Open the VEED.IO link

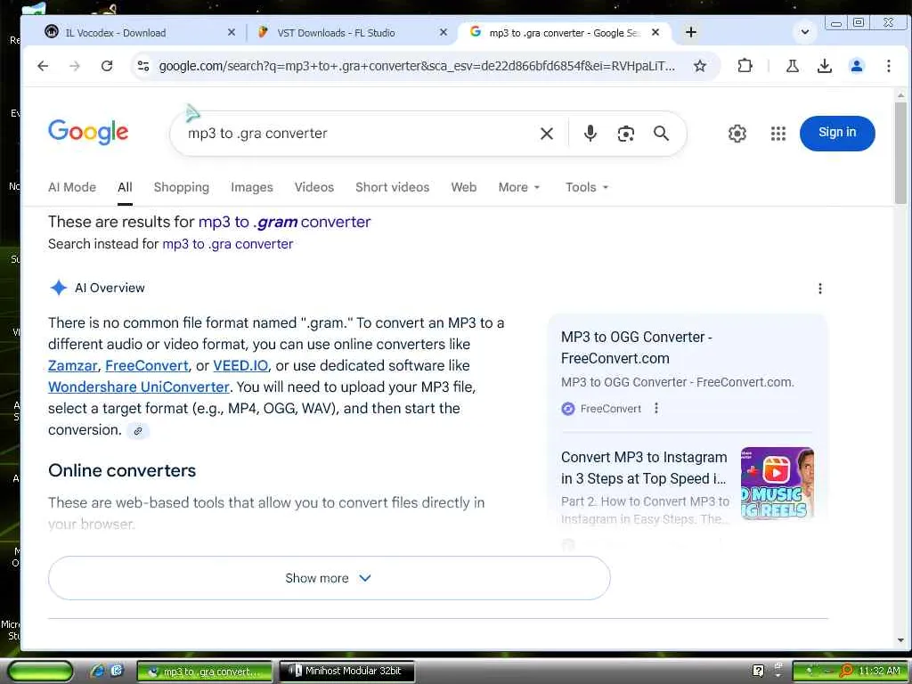[x=240, y=366]
